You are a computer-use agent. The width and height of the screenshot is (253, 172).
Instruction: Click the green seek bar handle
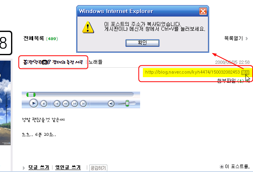coord(31,94)
